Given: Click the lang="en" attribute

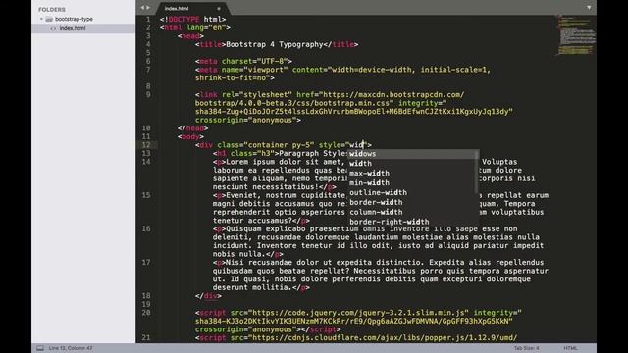Looking at the screenshot, I should pos(206,27).
